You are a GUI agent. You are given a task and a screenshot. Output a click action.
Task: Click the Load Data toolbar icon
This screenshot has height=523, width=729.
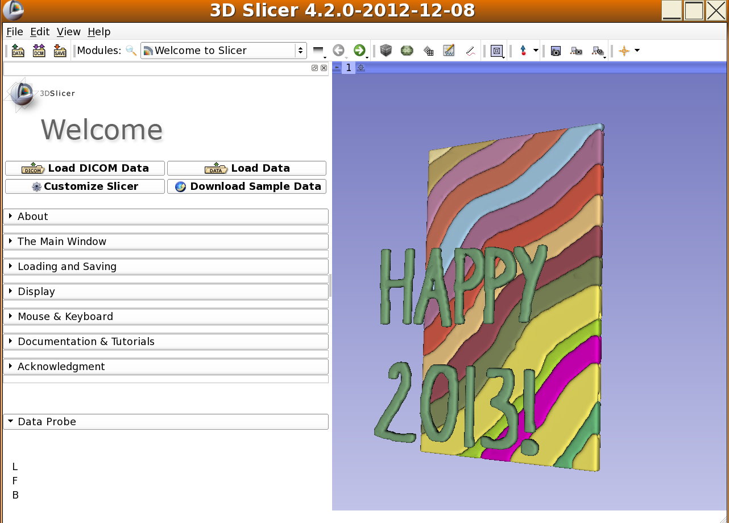pos(18,51)
